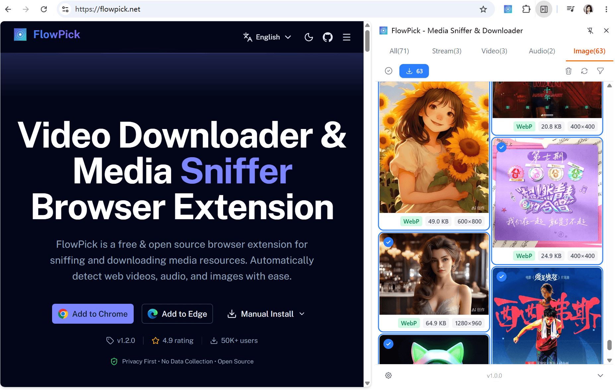Viewport: 615px width, 390px height.
Task: Download all 63 selected images
Action: (414, 71)
